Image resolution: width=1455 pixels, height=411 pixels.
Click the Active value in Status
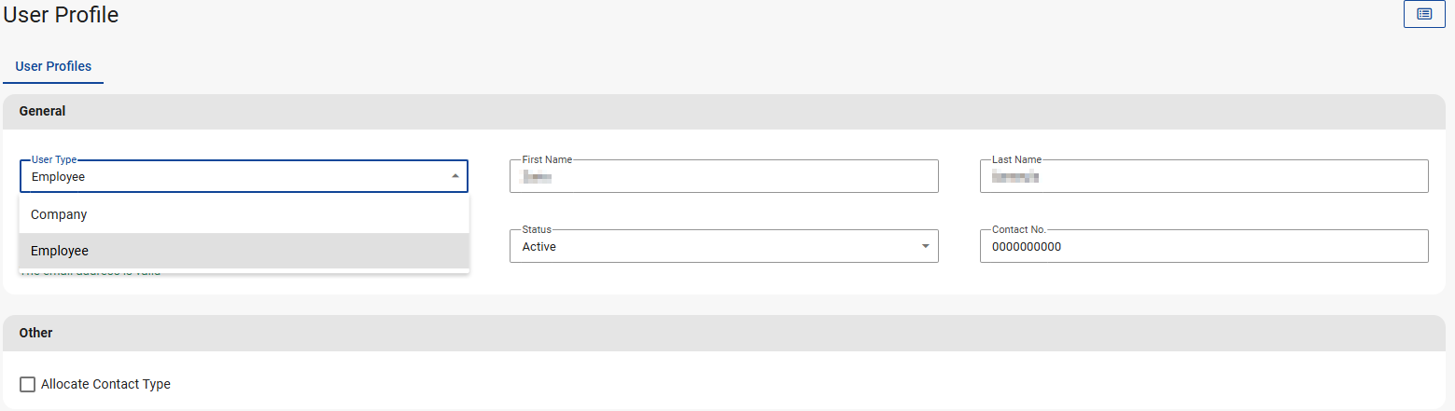point(539,247)
